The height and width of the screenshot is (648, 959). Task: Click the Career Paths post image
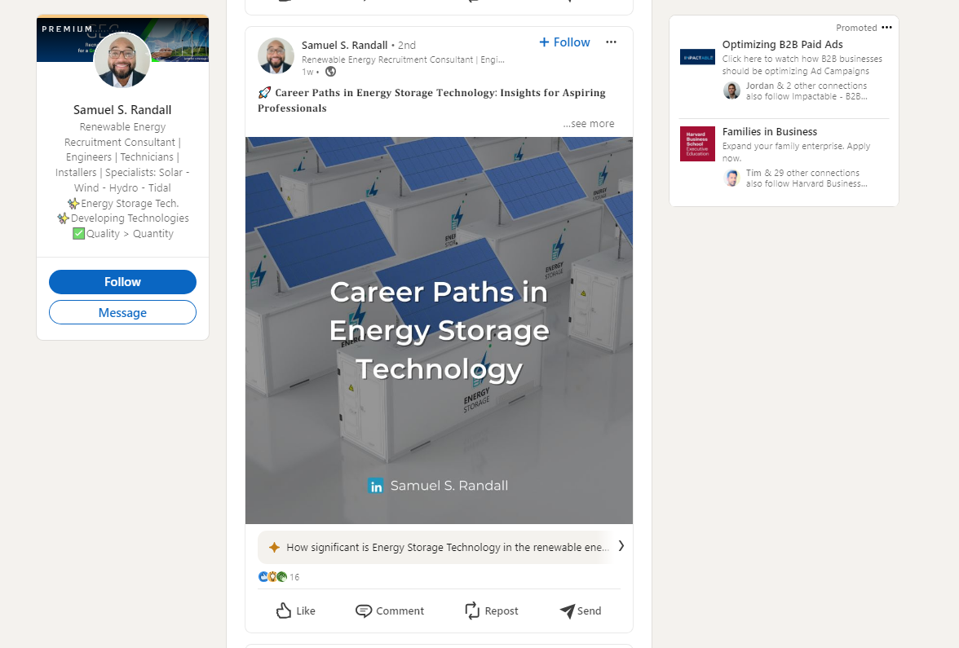point(439,330)
